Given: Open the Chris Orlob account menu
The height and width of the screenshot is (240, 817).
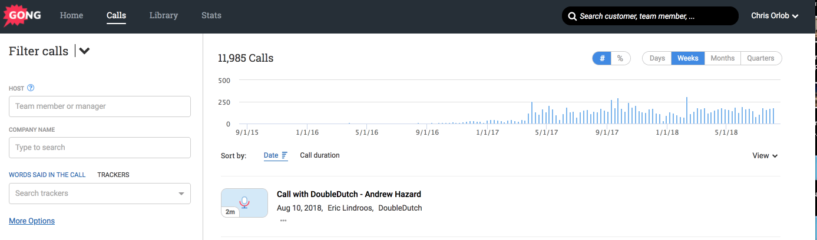Looking at the screenshot, I should pyautogui.click(x=775, y=16).
